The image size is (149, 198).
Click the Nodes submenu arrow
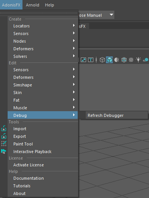coord(74,41)
